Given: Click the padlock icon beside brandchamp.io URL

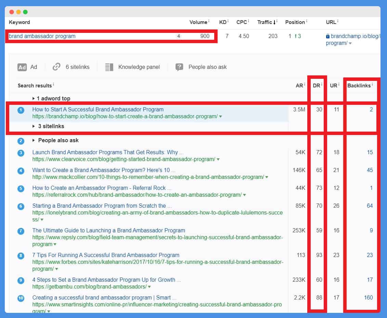Looking at the screenshot, I should [327, 36].
